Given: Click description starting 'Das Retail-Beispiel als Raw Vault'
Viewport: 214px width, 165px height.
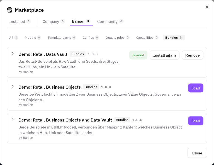Looking at the screenshot, I should point(69,64).
